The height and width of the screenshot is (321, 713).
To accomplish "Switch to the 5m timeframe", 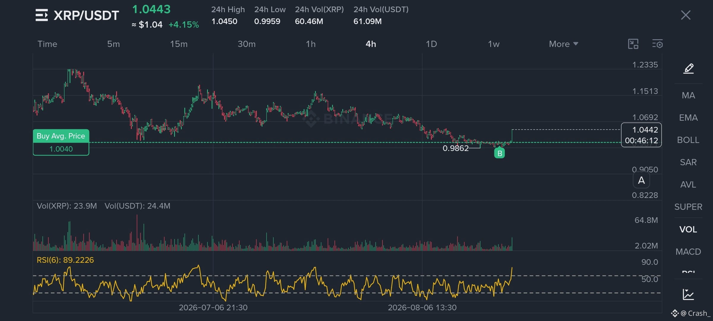I will pyautogui.click(x=113, y=44).
